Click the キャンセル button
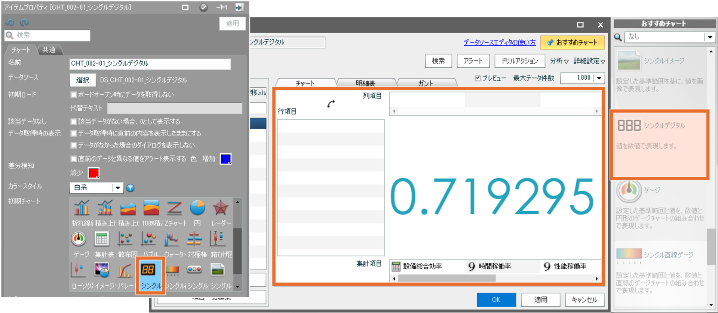This screenshot has height=313, width=718. [x=584, y=300]
